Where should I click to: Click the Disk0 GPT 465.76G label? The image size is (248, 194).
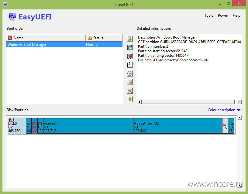(x=14, y=127)
